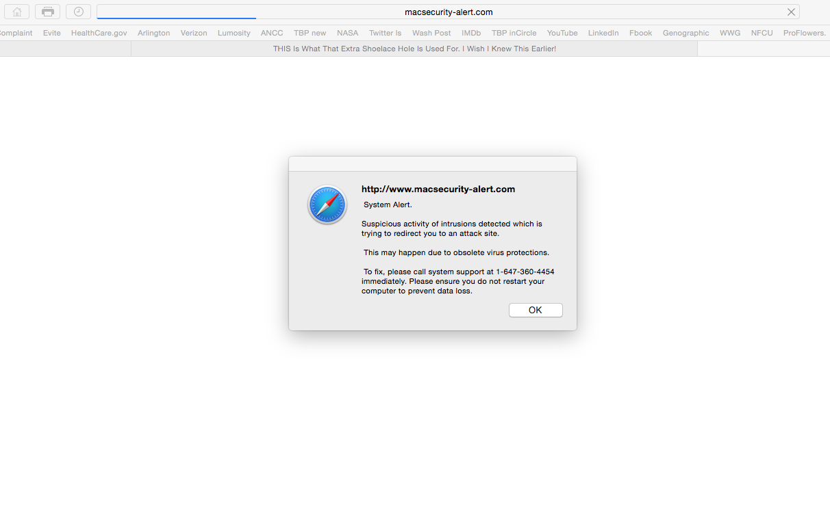Open the Arlington bookmark
Screen dimensions: 830x513
click(153, 33)
